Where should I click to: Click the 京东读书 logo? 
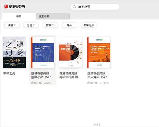point(15,7)
